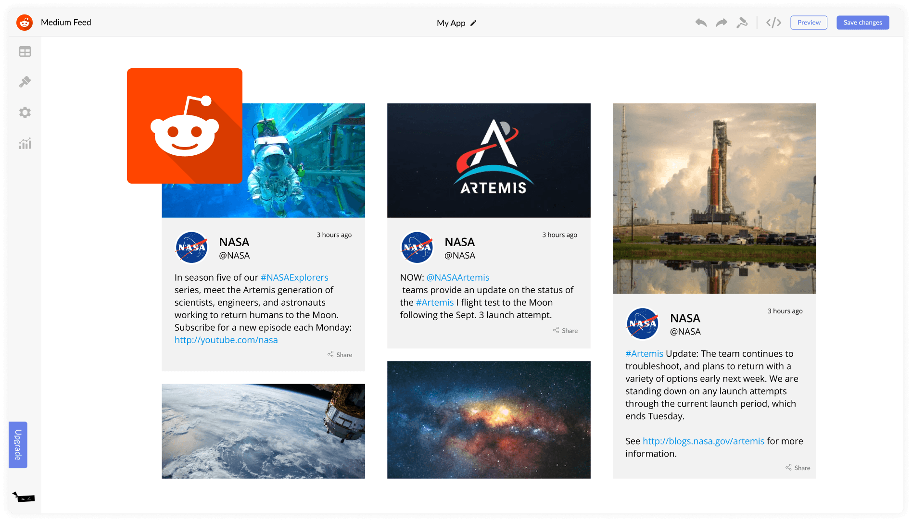The height and width of the screenshot is (522, 912).
Task: Open the blogs.nasa.gov/artemis link
Action: [703, 441]
